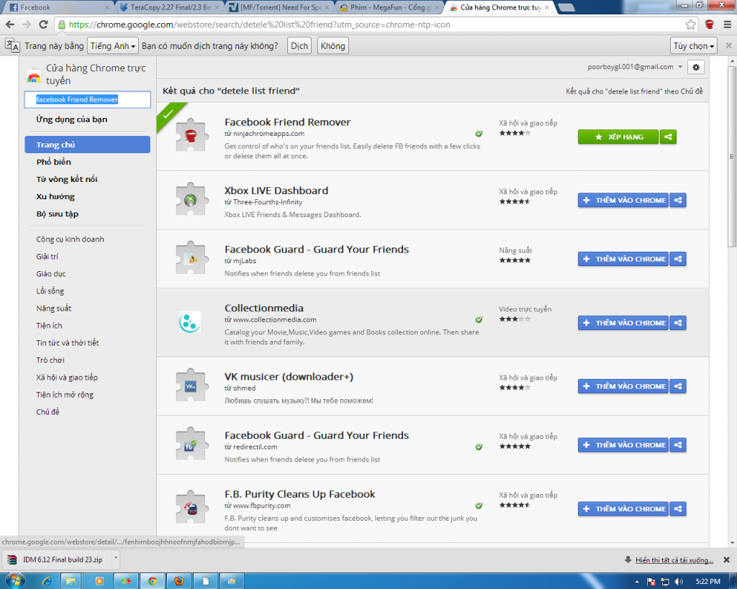Open the Collectionmedia app icon
This screenshot has width=737, height=589.
[190, 322]
